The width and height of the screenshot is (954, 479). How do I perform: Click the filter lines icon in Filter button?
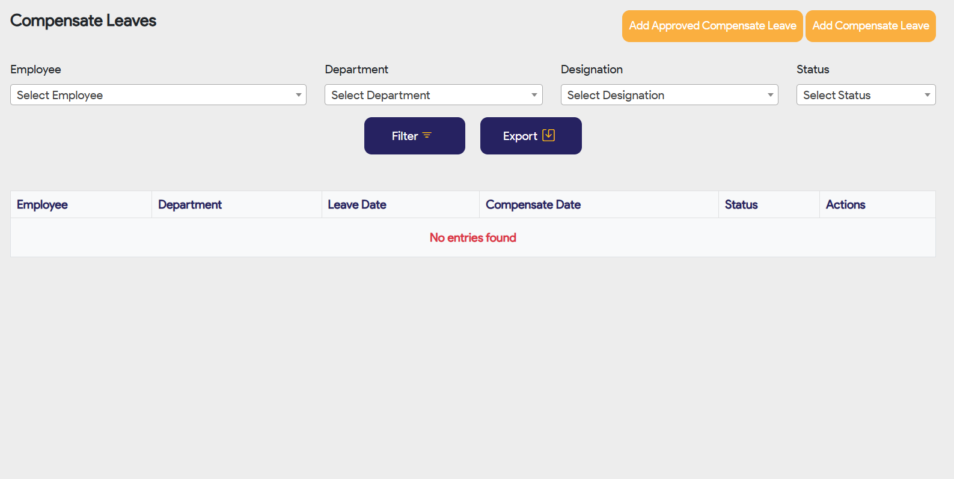pyautogui.click(x=427, y=136)
